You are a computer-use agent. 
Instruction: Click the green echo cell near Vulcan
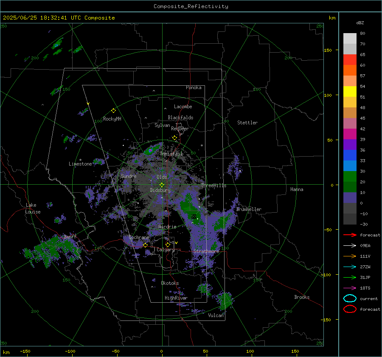(x=226, y=300)
